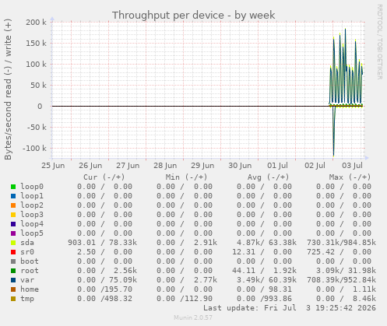
Task: Click the '01 Jul' x-axis label
Action: coord(277,166)
